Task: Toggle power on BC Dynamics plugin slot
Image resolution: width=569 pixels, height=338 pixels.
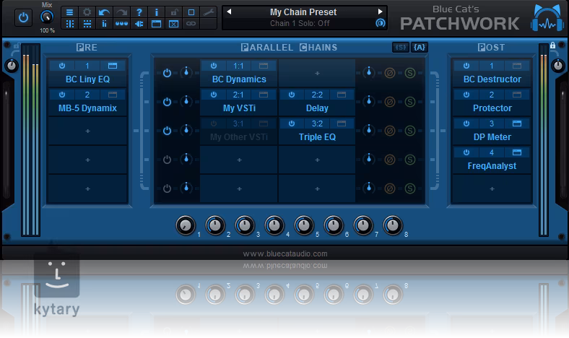Action: [x=213, y=66]
